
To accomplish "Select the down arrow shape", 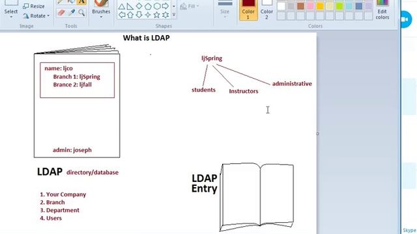I will pyautogui.click(x=139, y=14).
